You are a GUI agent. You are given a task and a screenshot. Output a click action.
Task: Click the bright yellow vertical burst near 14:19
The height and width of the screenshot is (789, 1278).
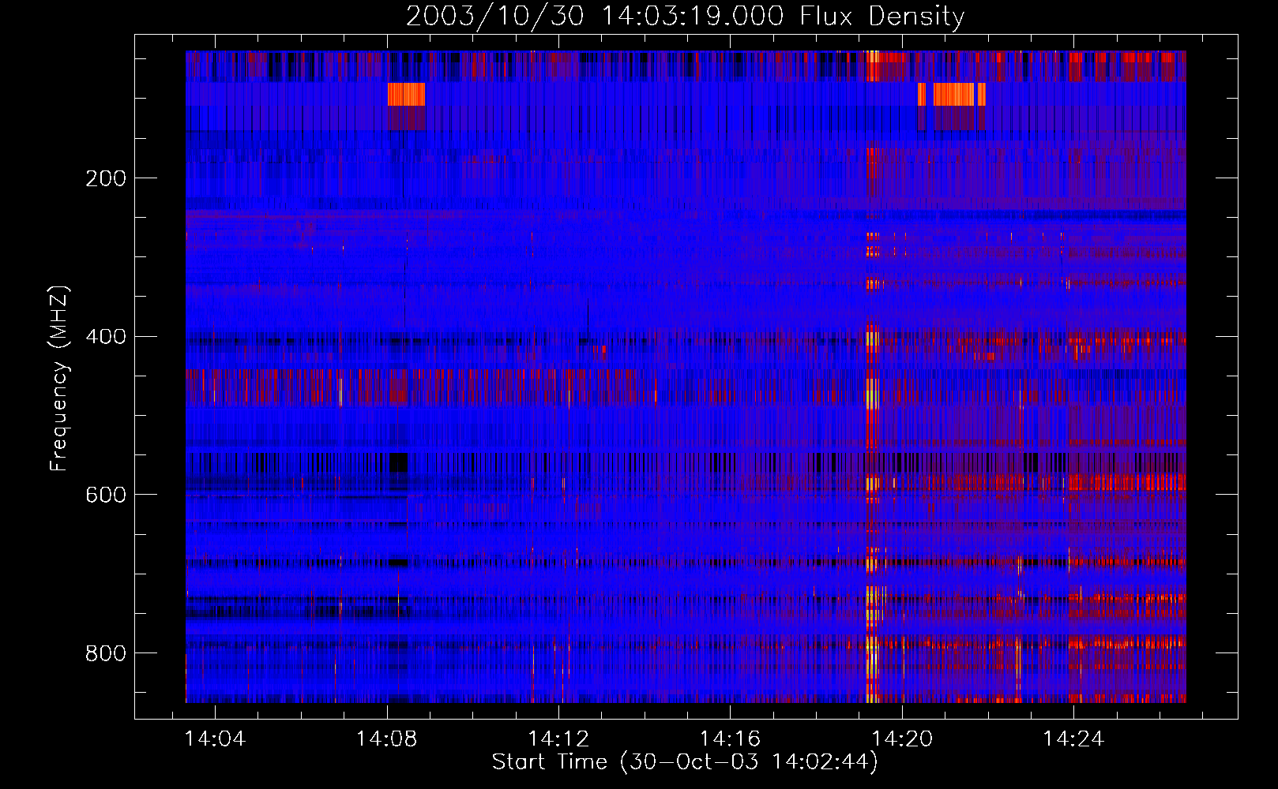pos(872,376)
